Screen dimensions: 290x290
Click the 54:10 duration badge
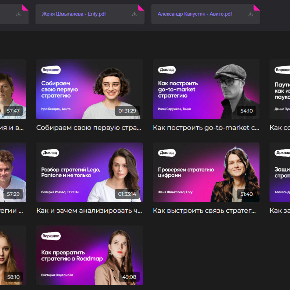click(247, 111)
